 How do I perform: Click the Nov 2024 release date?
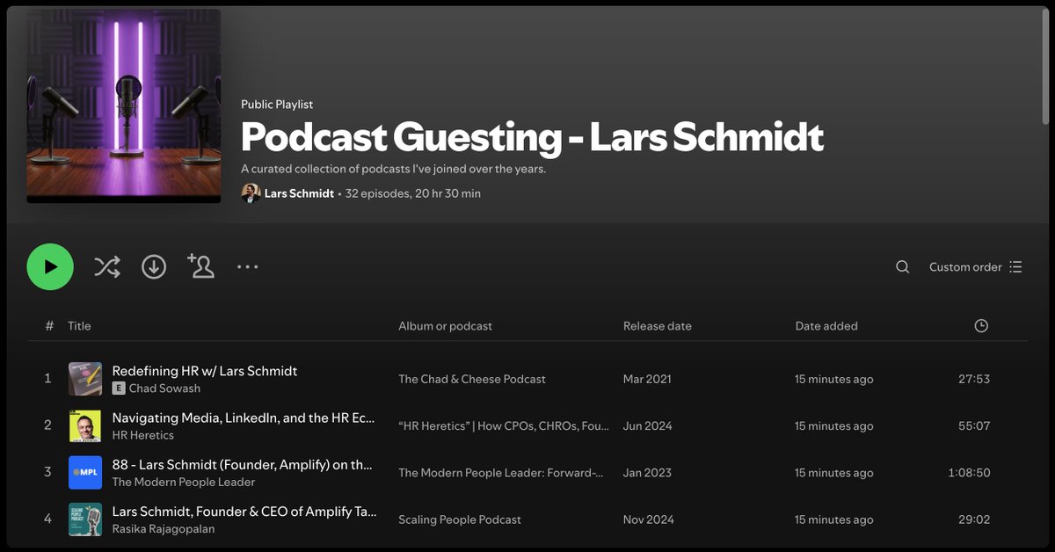click(649, 519)
